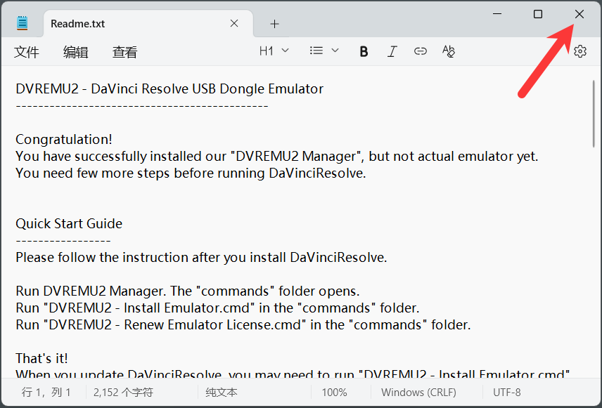Expand the heading level dropdown arrow
Viewport: 602px width, 408px height.
point(286,51)
